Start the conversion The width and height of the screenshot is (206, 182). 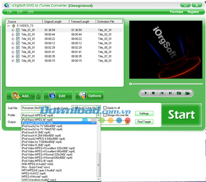[x=182, y=115]
